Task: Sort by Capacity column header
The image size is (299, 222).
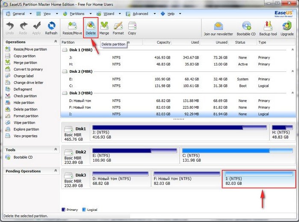Action: point(157,42)
